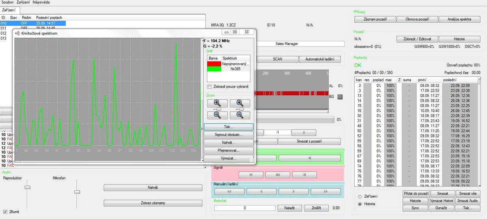Click the gray BG indicator square
Viewport: 487px width, 219px height.
point(340,97)
